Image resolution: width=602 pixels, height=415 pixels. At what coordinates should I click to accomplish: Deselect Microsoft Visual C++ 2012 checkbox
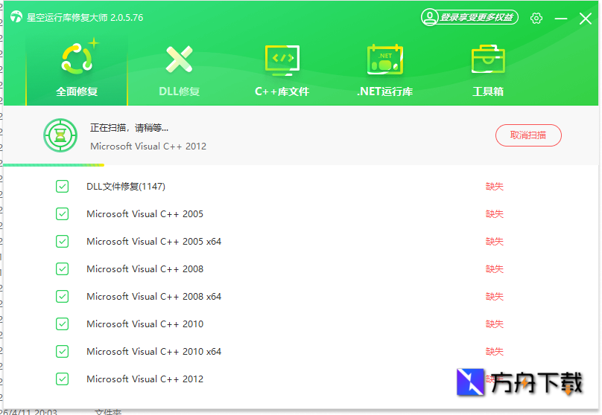pyautogui.click(x=63, y=379)
